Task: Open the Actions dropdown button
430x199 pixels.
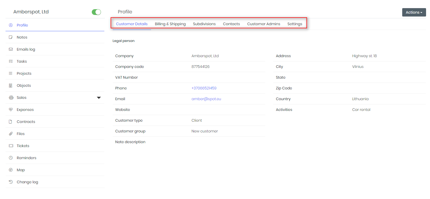Action: (414, 12)
